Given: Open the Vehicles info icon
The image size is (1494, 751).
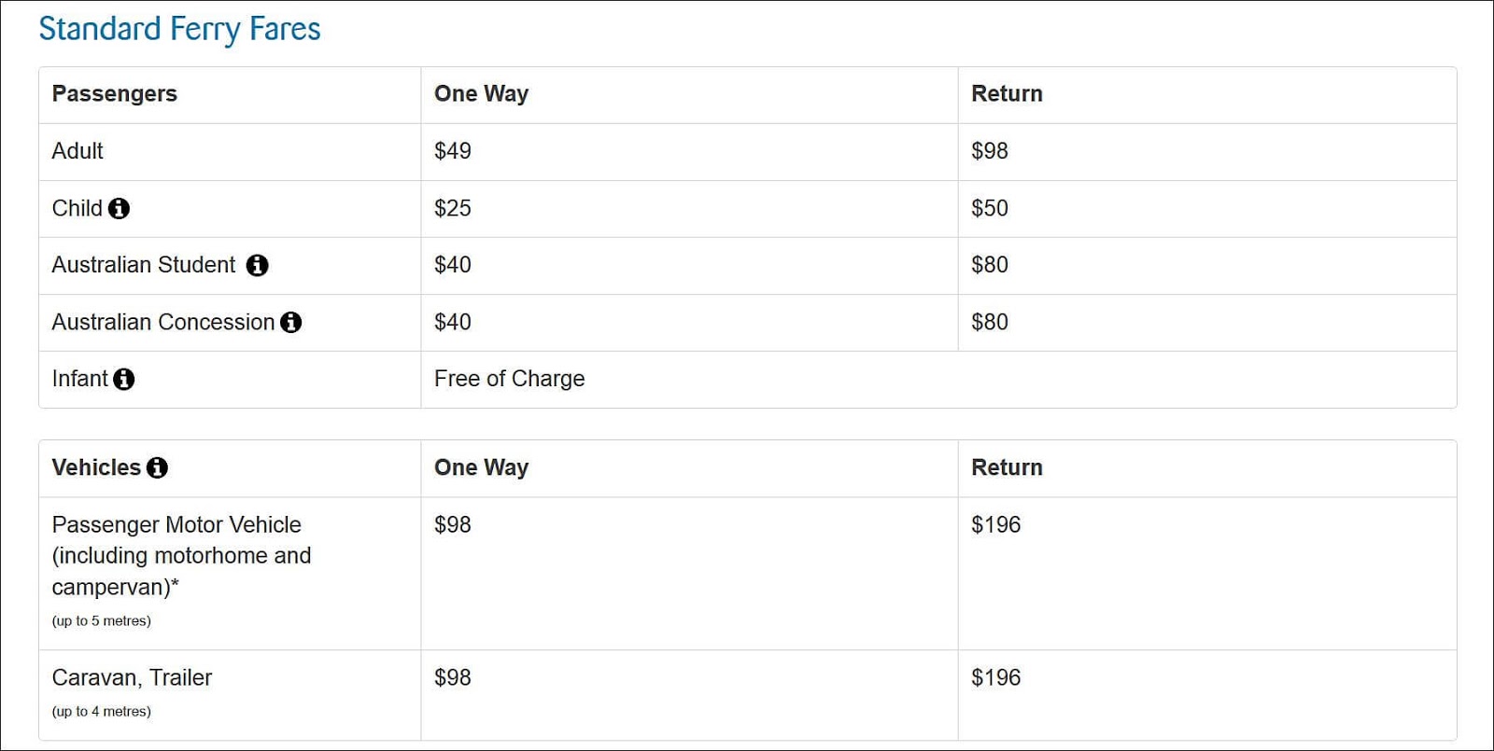Looking at the screenshot, I should [x=157, y=468].
